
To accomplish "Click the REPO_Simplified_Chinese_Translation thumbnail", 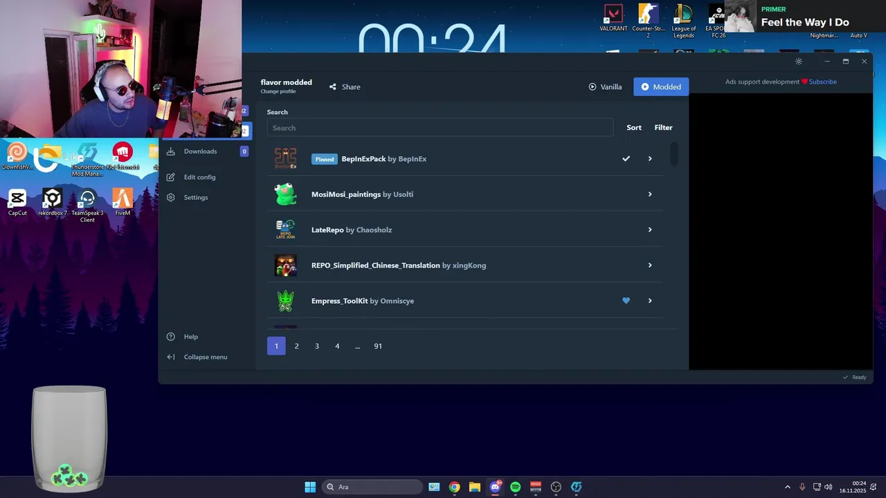I will coord(285,265).
